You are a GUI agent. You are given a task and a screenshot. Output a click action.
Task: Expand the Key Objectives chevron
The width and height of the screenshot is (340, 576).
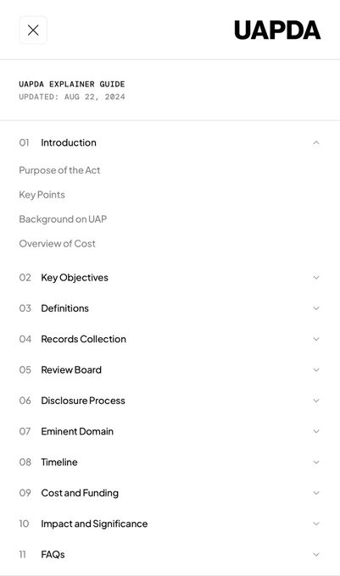tap(316, 277)
